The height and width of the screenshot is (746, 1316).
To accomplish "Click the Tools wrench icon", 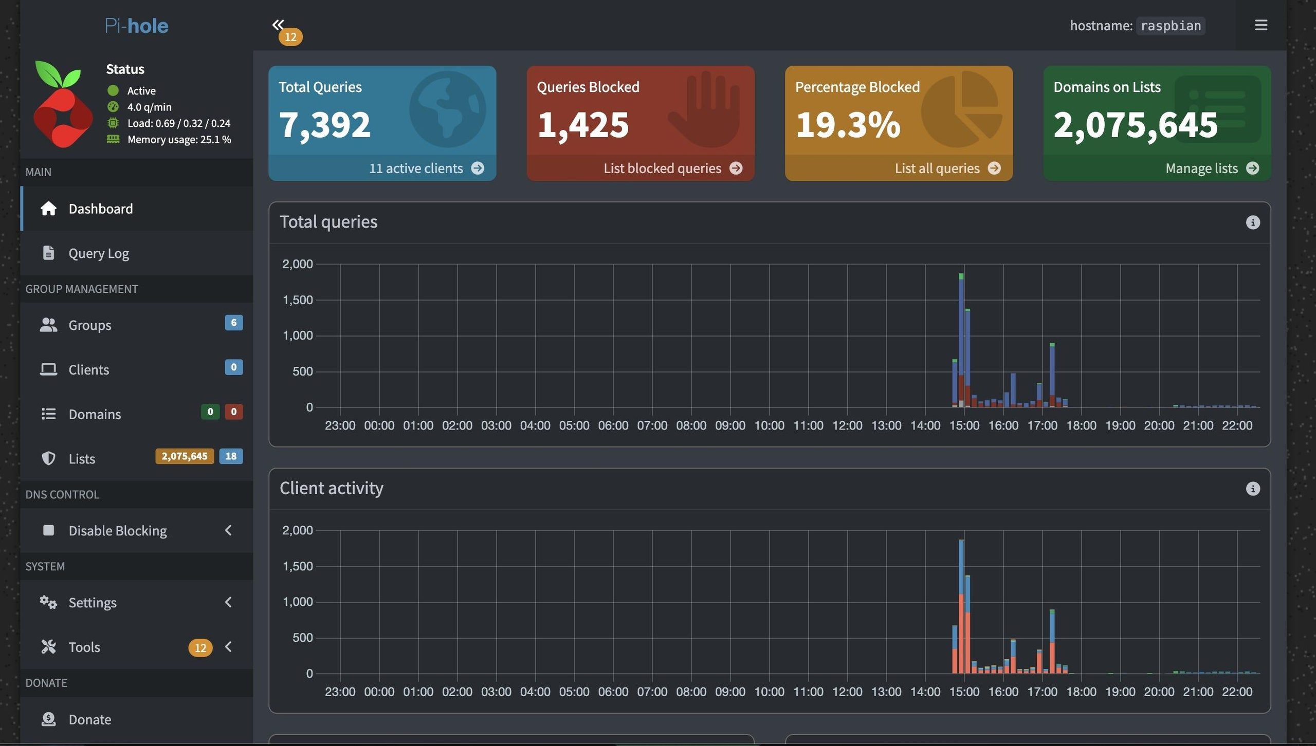I will [x=48, y=646].
